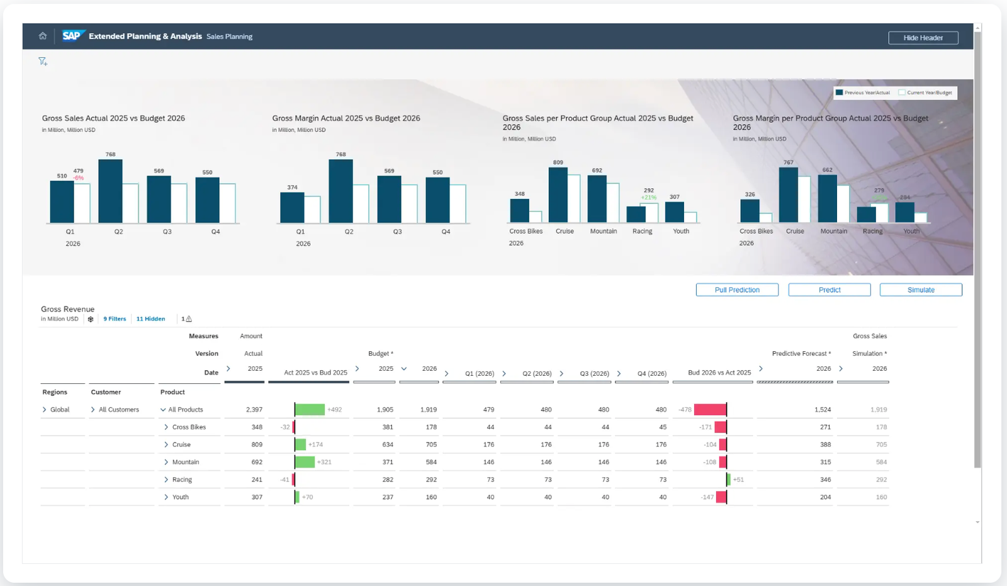Expand the Actual 2025 date column
The image size is (1007, 586).
[228, 369]
